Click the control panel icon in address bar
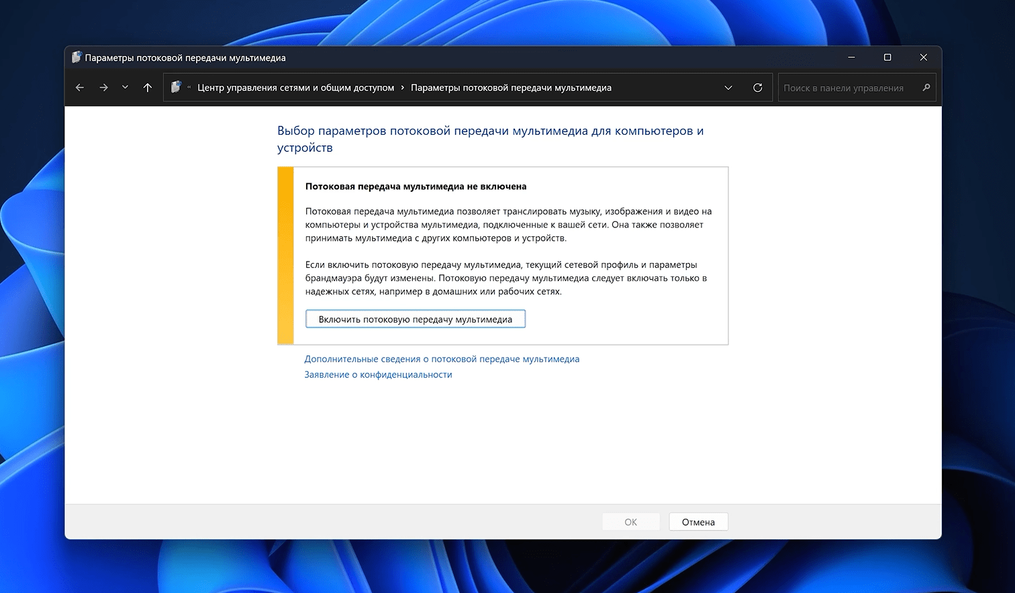This screenshot has height=593, width=1015. coord(176,87)
